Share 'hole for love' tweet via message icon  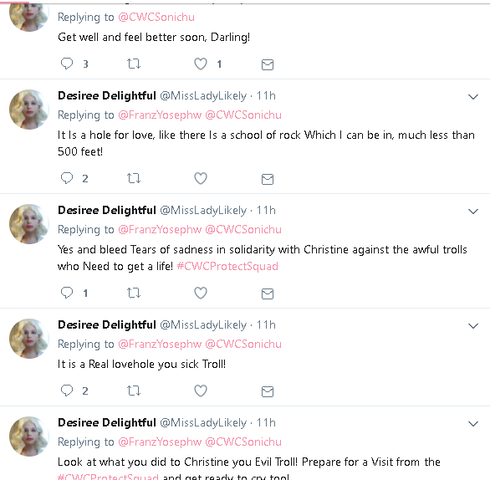268,180
